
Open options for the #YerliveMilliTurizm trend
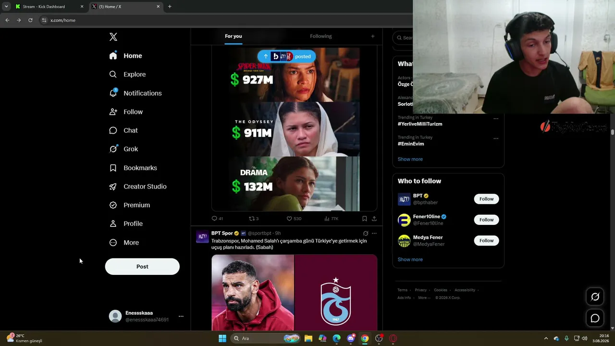coord(496,119)
